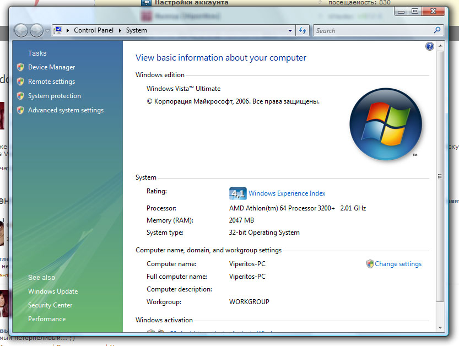459x346 pixels.
Task: Focus the Search input field
Action: pos(372,31)
